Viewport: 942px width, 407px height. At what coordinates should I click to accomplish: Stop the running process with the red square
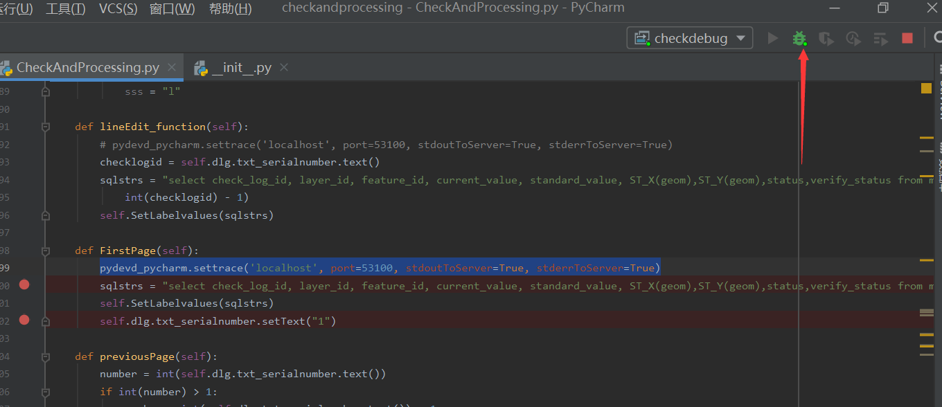[x=907, y=38]
